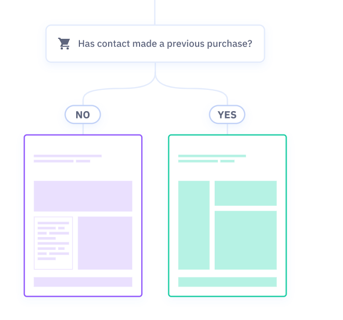The image size is (343, 320).
Task: Click the connector below the NO label
Action: point(83,129)
